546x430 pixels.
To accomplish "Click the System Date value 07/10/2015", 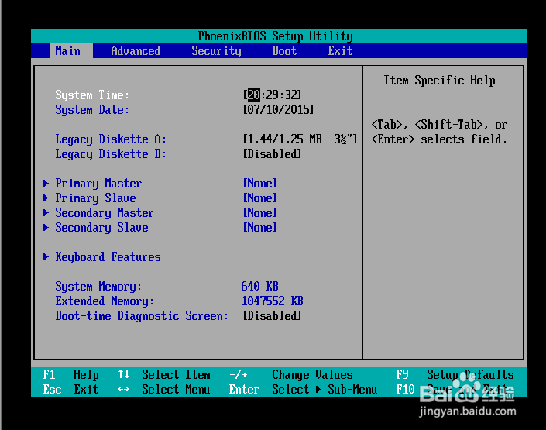I will click(x=278, y=110).
